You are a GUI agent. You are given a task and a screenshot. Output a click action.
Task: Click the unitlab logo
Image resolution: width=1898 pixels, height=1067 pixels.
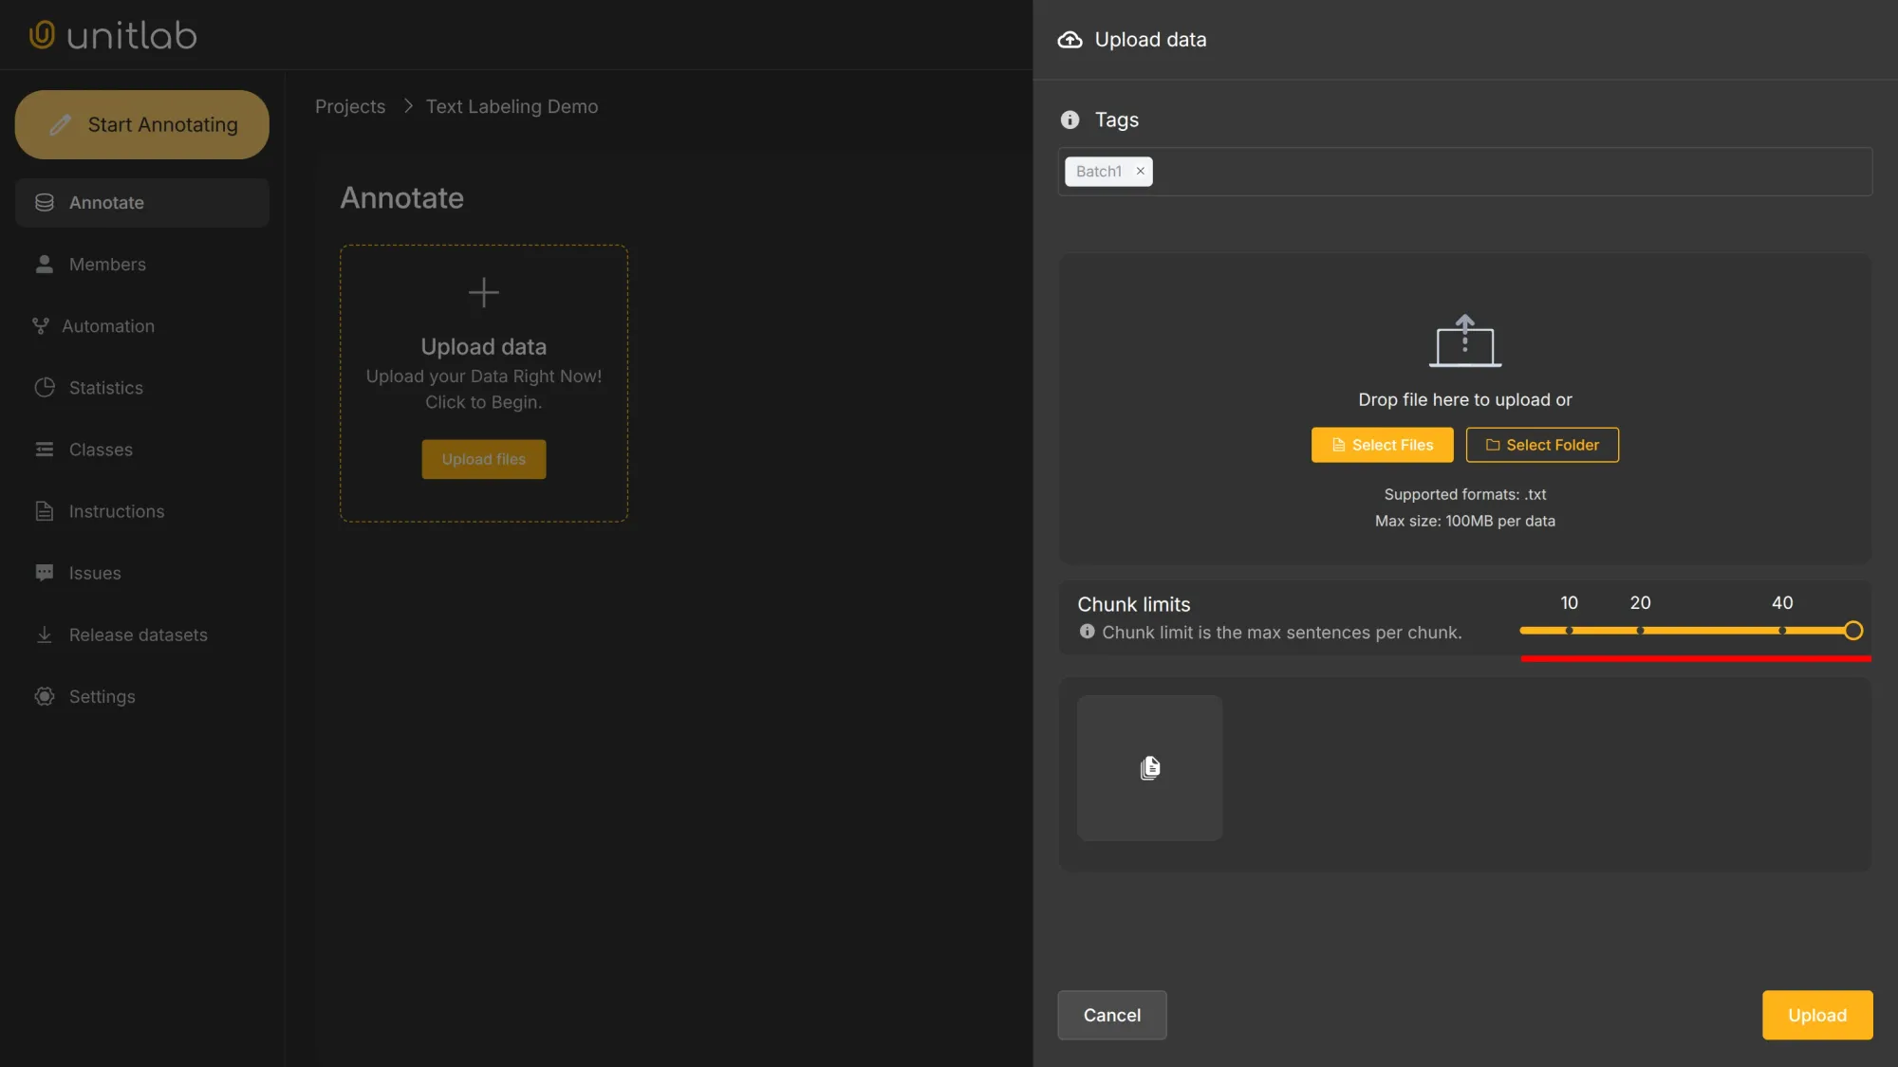coord(111,34)
